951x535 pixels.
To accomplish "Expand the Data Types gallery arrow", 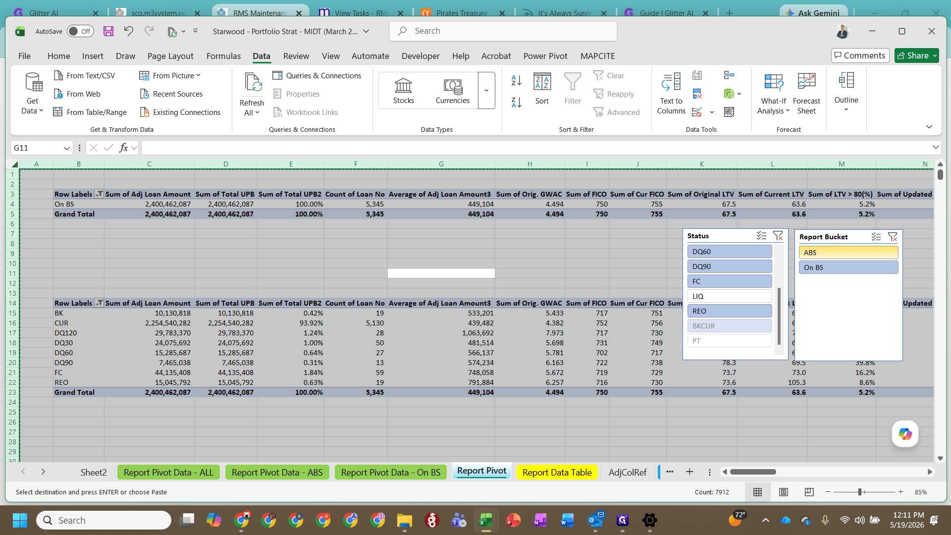I will [x=486, y=91].
